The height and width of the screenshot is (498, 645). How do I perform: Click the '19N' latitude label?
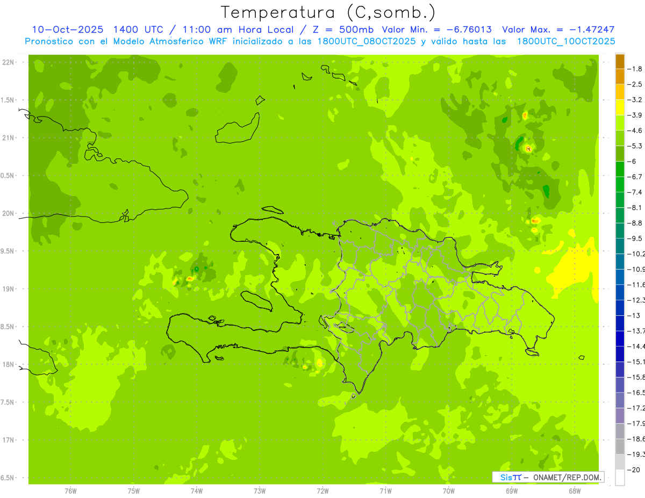(8, 289)
